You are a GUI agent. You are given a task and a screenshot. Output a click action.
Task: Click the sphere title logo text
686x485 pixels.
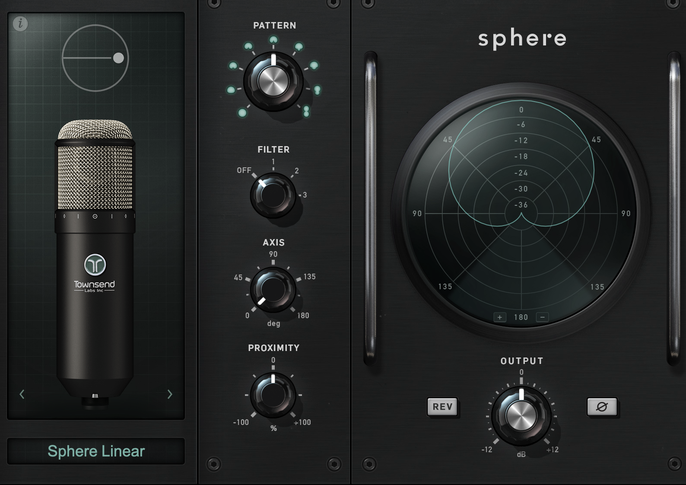tap(522, 39)
